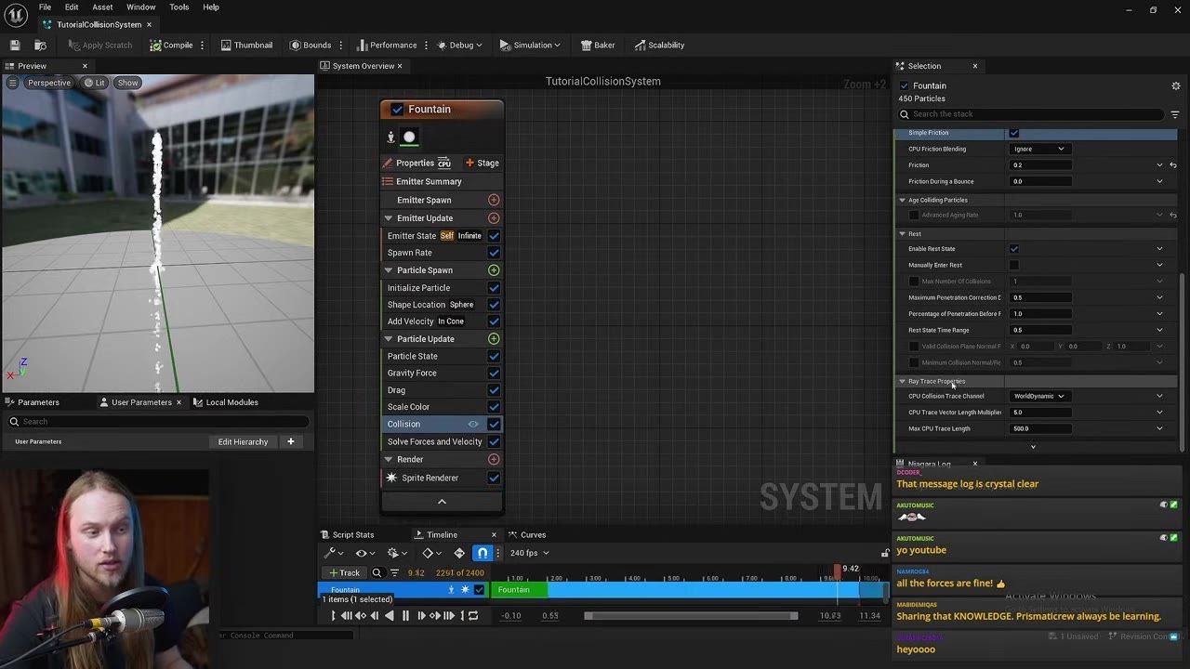Open the Performance toolbar tool
Image resolution: width=1190 pixels, height=669 pixels.
pyautogui.click(x=387, y=45)
